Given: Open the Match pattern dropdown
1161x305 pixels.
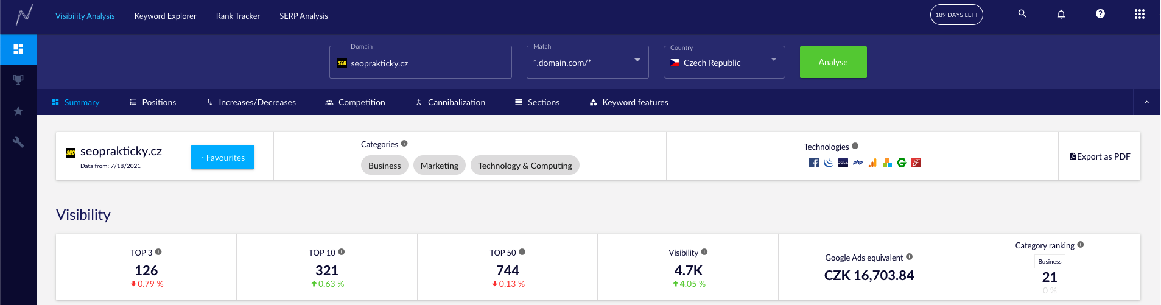Looking at the screenshot, I should pyautogui.click(x=588, y=62).
